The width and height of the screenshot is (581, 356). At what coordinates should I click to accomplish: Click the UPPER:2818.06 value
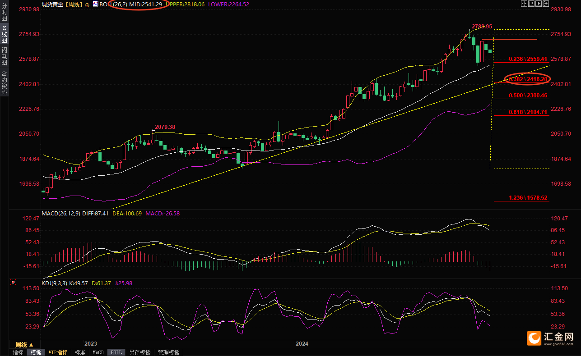point(185,4)
